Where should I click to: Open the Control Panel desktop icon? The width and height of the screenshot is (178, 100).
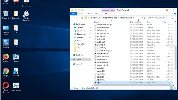tap(6, 30)
